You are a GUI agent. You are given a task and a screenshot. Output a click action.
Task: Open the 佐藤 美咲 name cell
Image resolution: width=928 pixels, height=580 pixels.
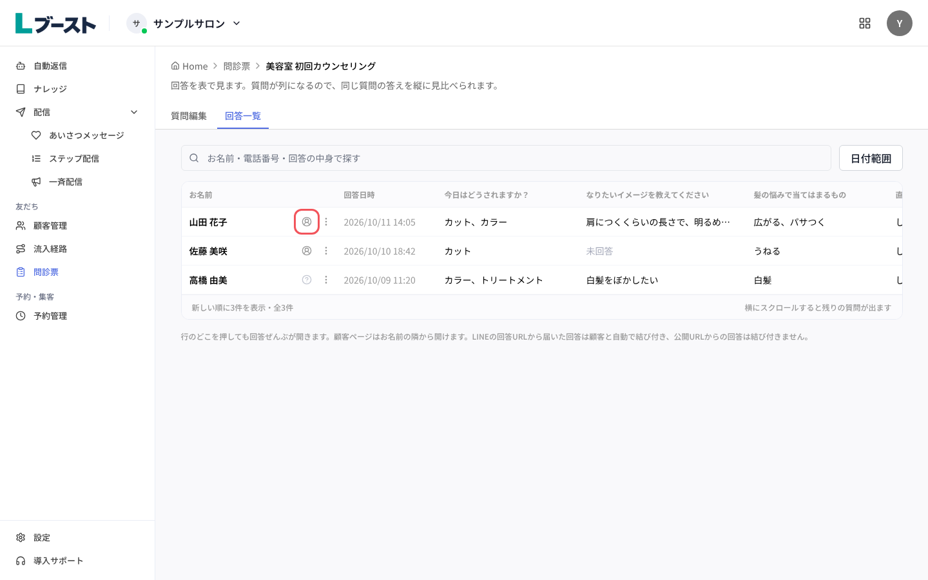pos(208,251)
